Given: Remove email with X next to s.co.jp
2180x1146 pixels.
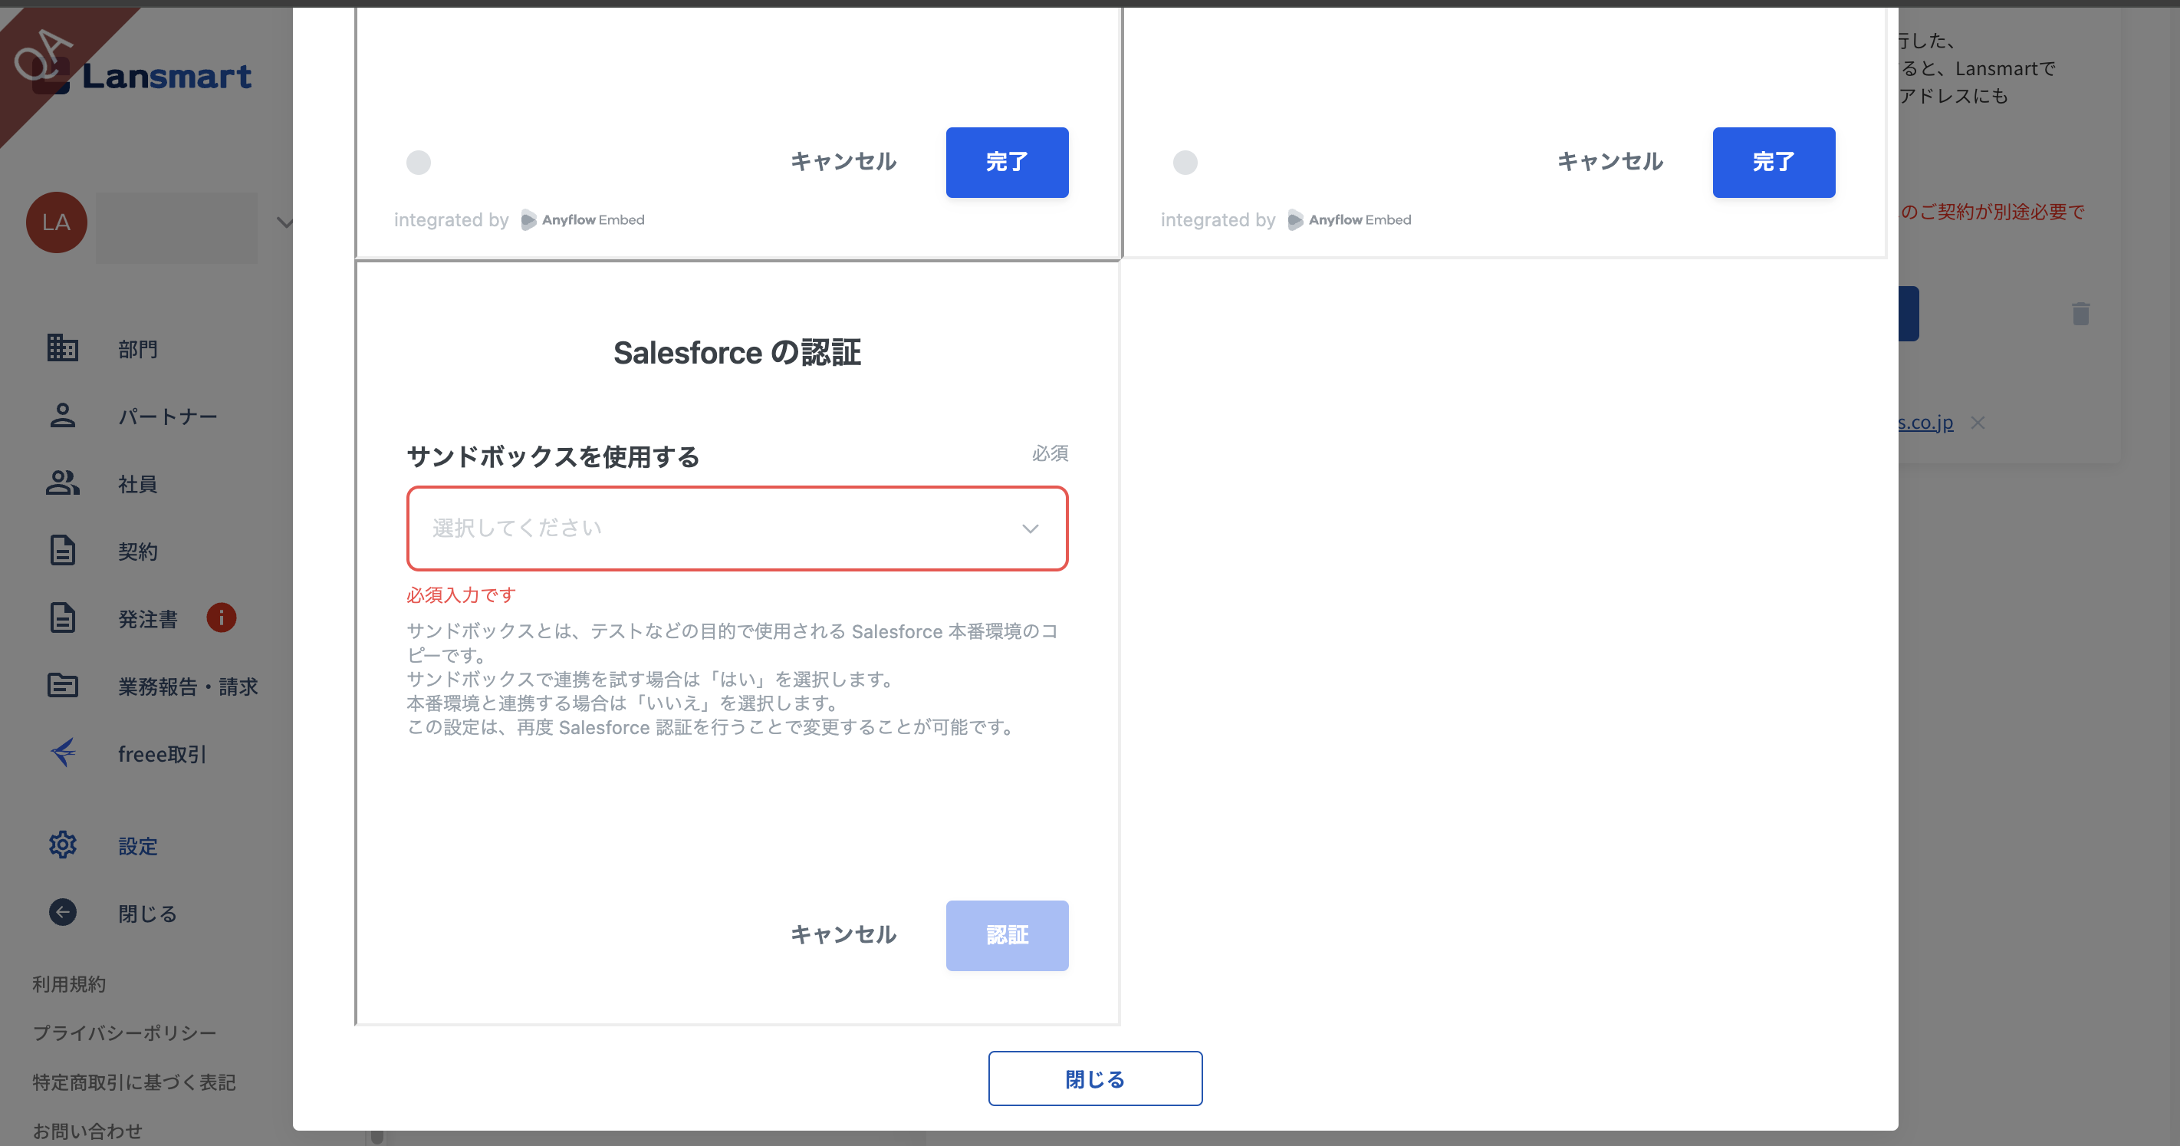Looking at the screenshot, I should tap(1977, 423).
